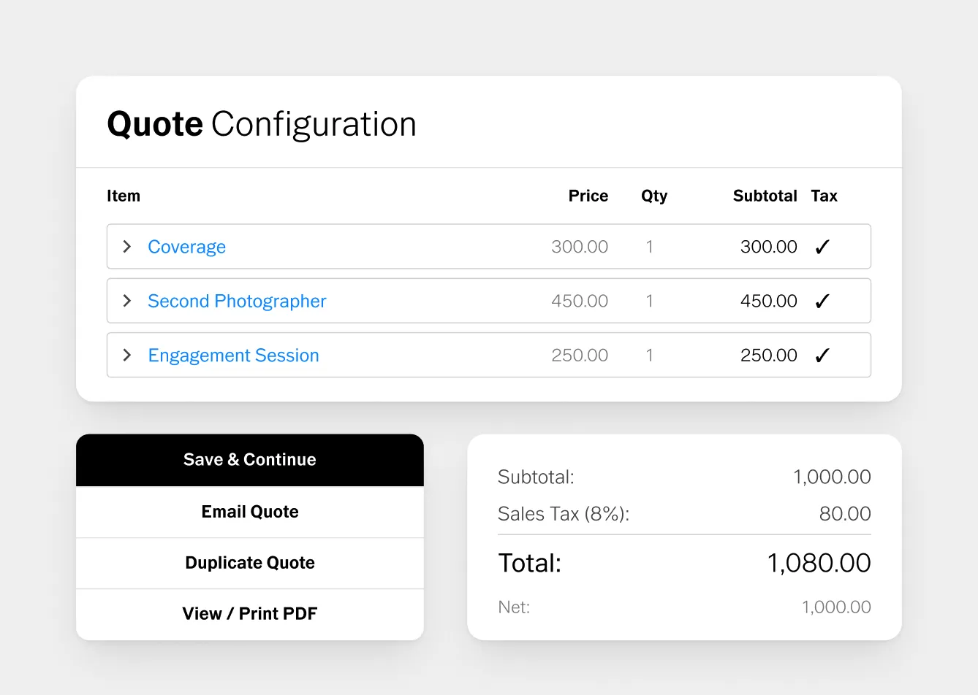Expand the Second Photographer row
This screenshot has width=978, height=695.
[127, 301]
